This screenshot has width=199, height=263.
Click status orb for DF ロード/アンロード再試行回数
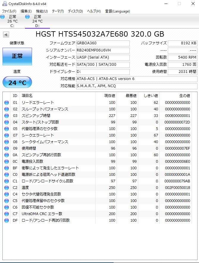click(7, 220)
